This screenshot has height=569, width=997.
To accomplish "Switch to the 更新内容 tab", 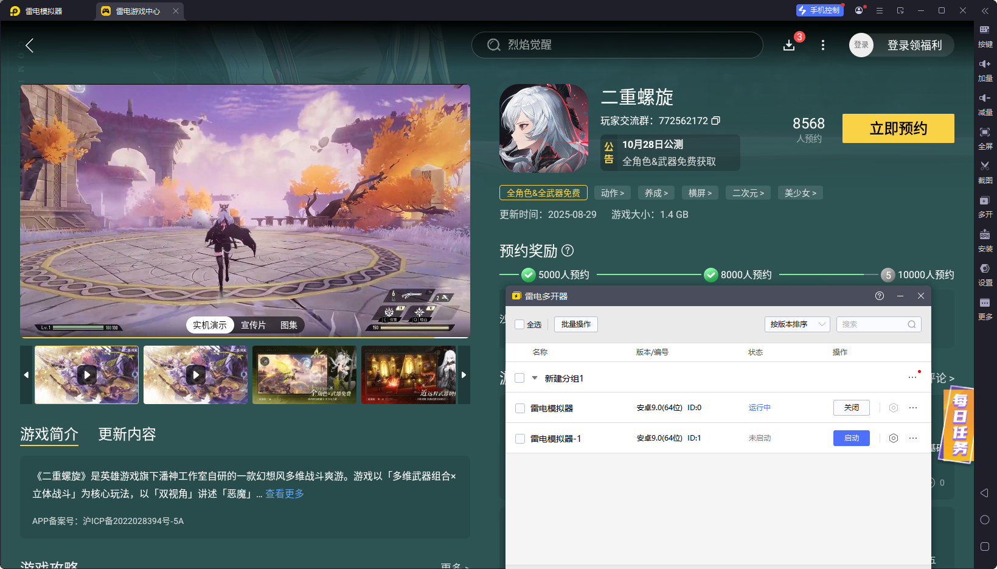I will (127, 435).
